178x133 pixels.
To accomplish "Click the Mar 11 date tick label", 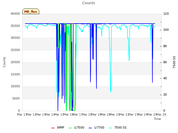I will tap(22, 114).
